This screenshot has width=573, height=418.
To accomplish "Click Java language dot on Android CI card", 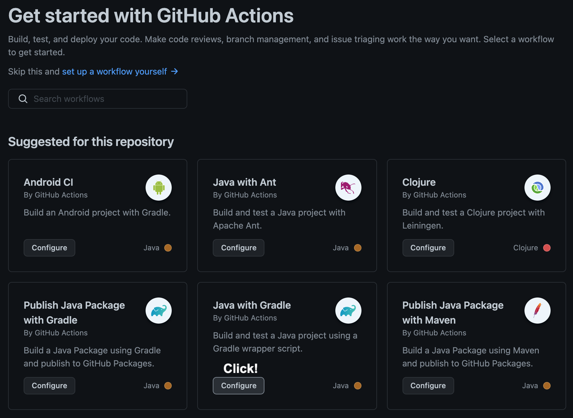I will coord(168,248).
